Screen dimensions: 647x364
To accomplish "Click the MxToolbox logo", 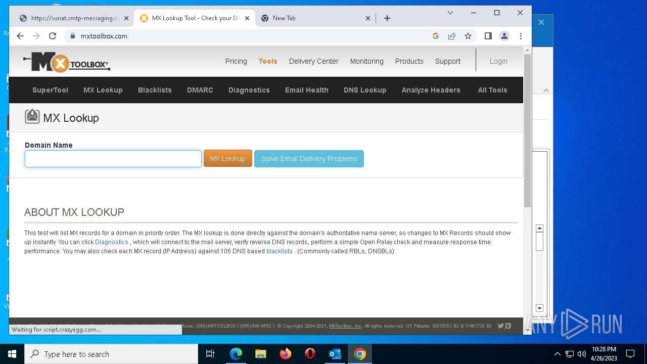I will tap(67, 62).
